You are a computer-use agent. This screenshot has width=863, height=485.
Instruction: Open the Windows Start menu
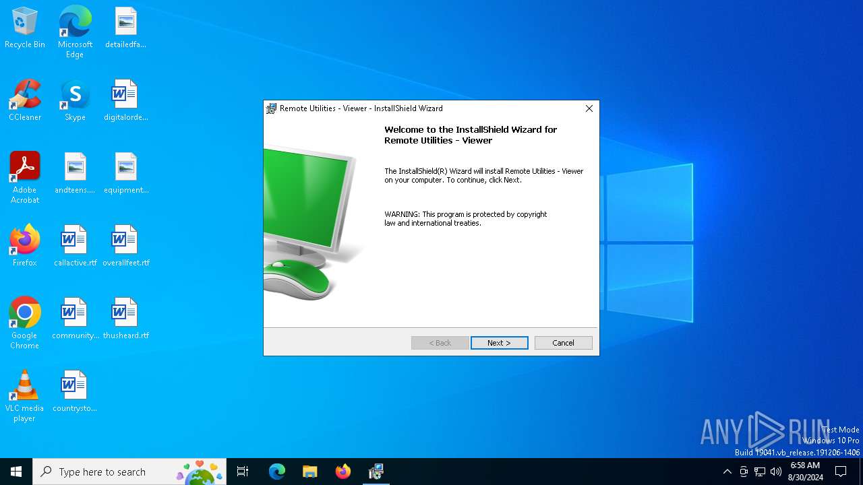[16, 472]
